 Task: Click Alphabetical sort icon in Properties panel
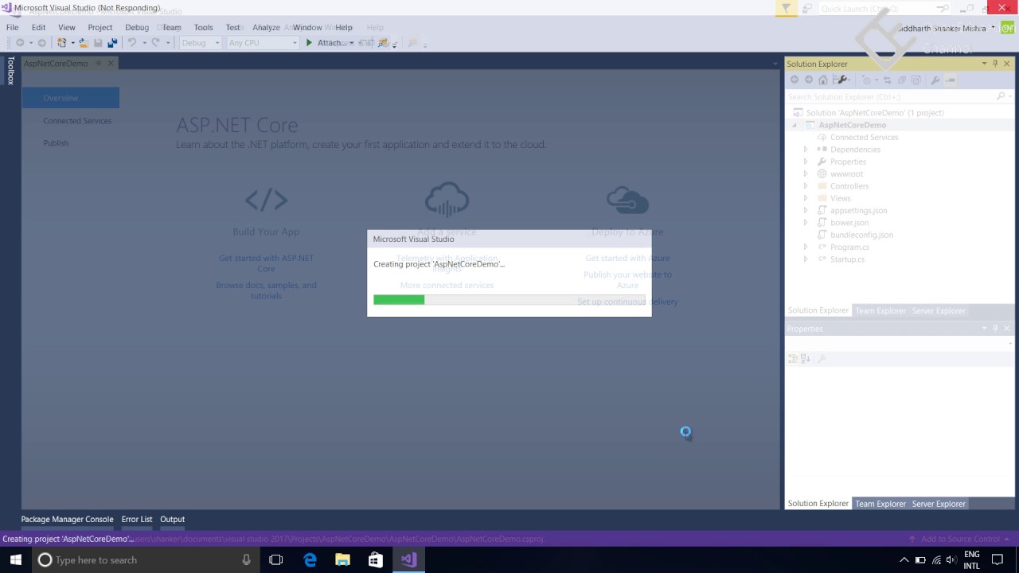[806, 359]
